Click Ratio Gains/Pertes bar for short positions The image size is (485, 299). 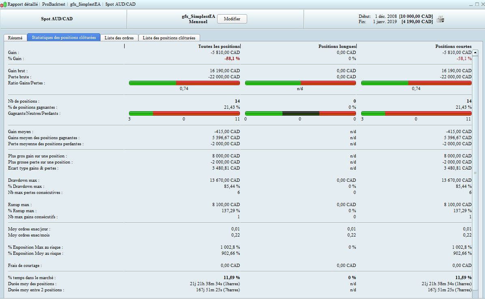(416, 83)
